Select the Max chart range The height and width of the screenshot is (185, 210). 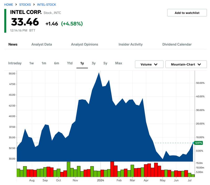coord(119,63)
